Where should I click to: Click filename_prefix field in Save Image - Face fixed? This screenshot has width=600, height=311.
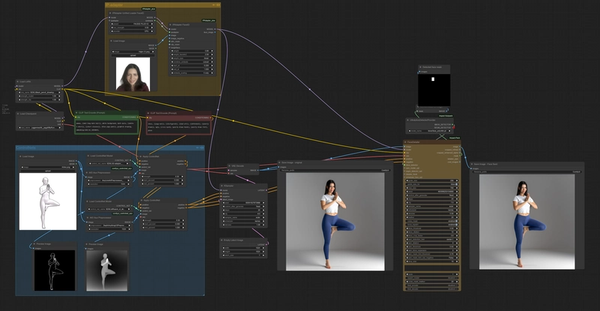pyautogui.click(x=527, y=172)
